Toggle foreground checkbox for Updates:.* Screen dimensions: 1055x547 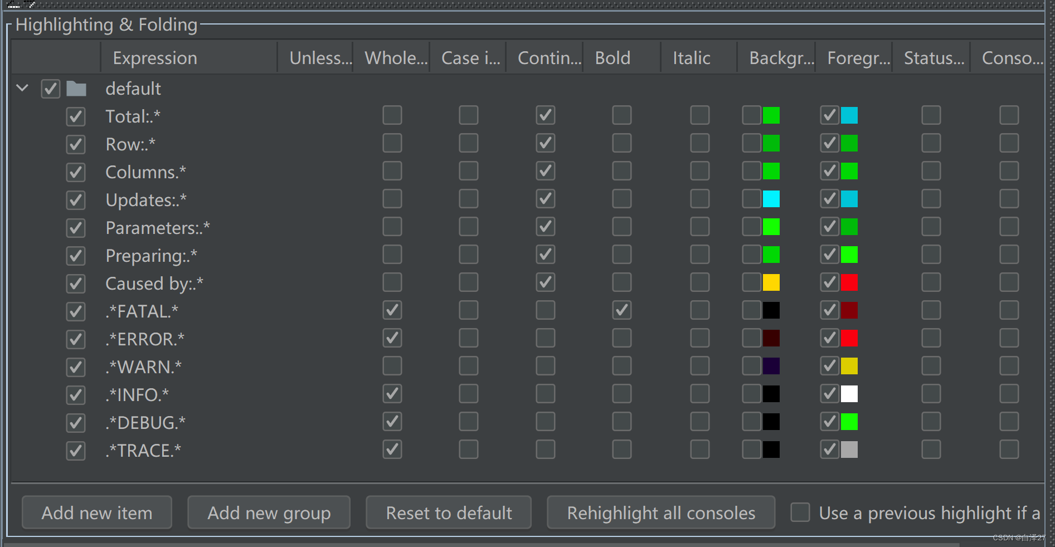829,199
